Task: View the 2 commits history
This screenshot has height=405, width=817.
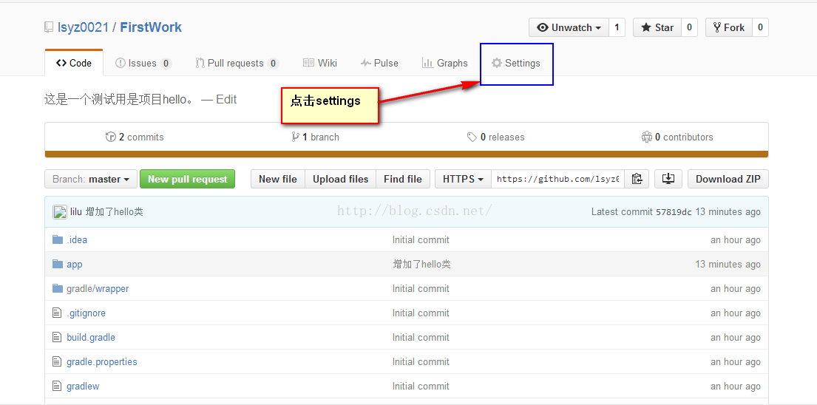Action: coord(135,137)
